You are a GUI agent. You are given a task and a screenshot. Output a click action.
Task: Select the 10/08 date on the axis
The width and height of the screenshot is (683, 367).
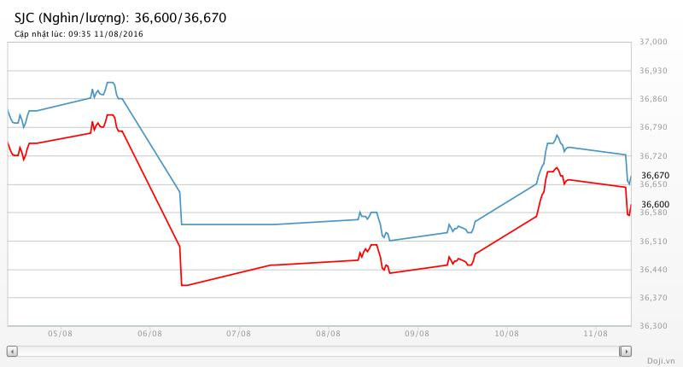tap(505, 335)
